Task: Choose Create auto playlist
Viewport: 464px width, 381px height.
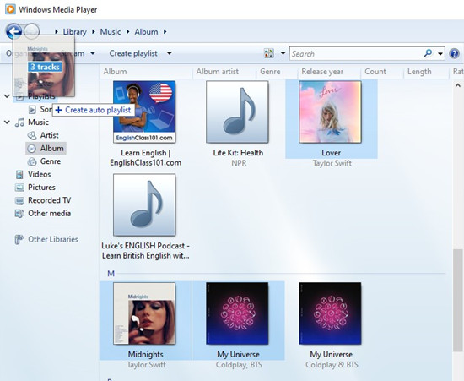Action: [x=94, y=110]
